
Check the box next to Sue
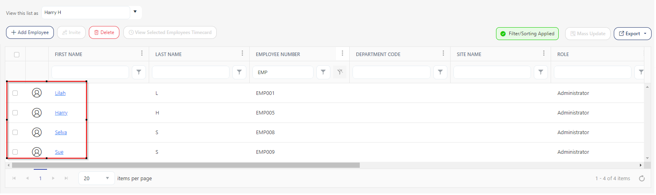tap(15, 152)
